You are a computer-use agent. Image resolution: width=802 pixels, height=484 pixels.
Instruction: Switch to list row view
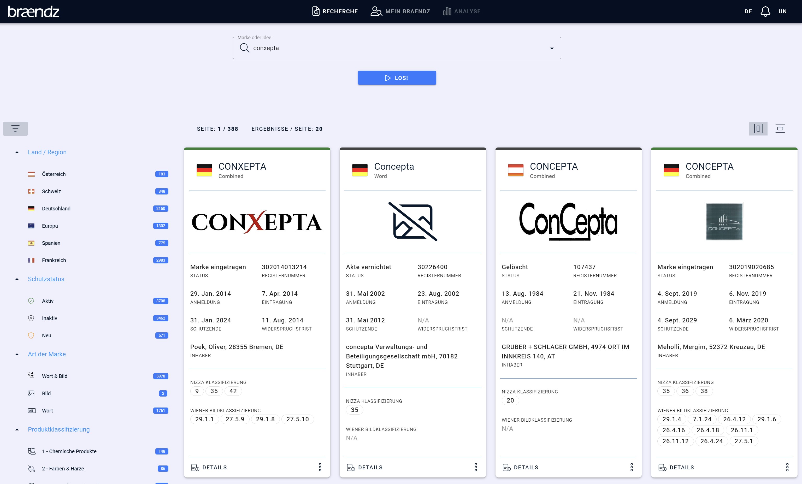(x=780, y=128)
